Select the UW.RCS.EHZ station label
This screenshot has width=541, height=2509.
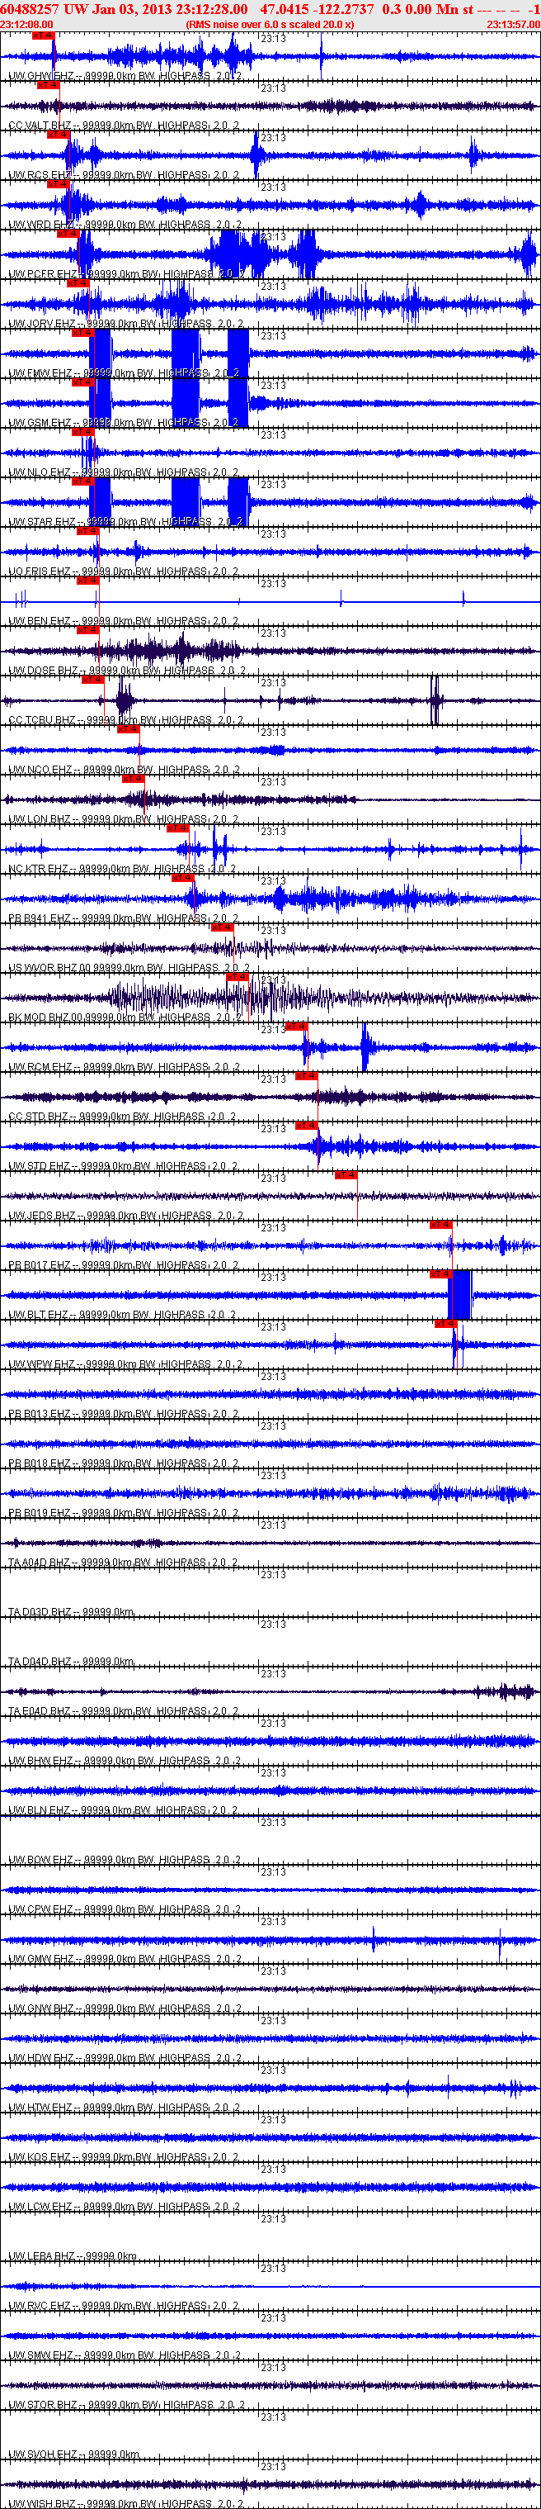tap(124, 175)
